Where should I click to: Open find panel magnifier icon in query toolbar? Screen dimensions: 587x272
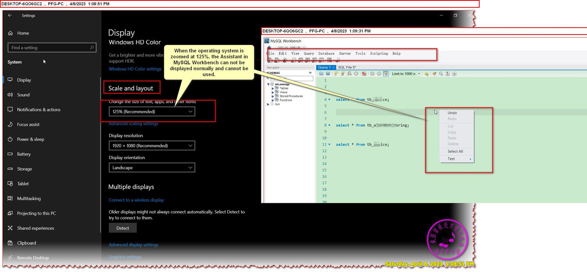click(x=441, y=73)
